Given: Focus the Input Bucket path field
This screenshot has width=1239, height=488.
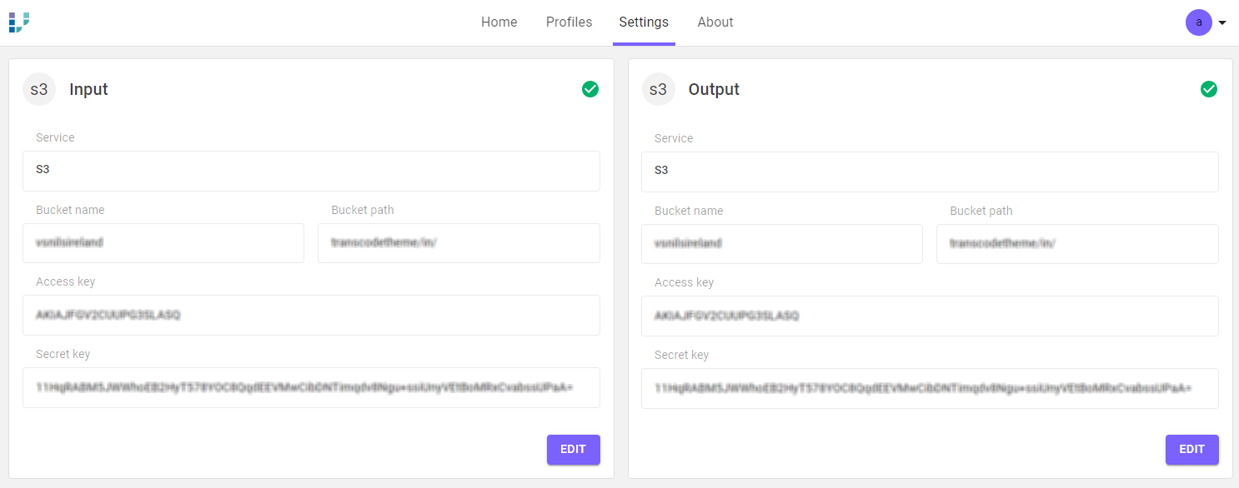Looking at the screenshot, I should pyautogui.click(x=459, y=243).
